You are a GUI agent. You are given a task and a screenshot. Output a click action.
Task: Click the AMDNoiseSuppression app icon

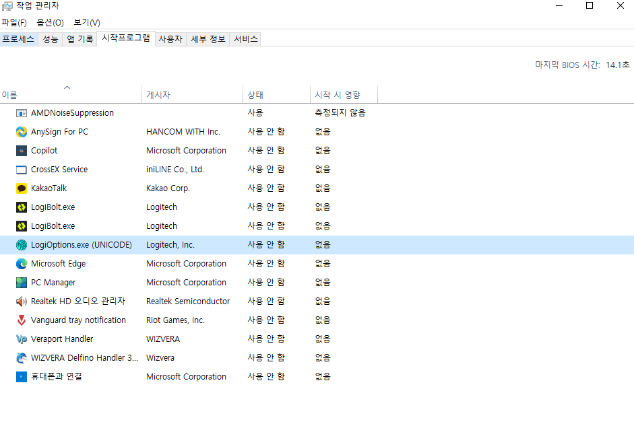tap(22, 113)
